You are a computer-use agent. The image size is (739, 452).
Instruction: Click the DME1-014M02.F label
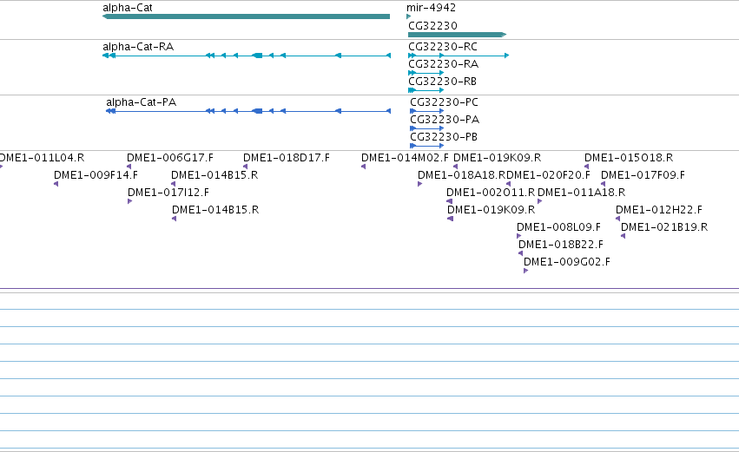[x=405, y=158]
